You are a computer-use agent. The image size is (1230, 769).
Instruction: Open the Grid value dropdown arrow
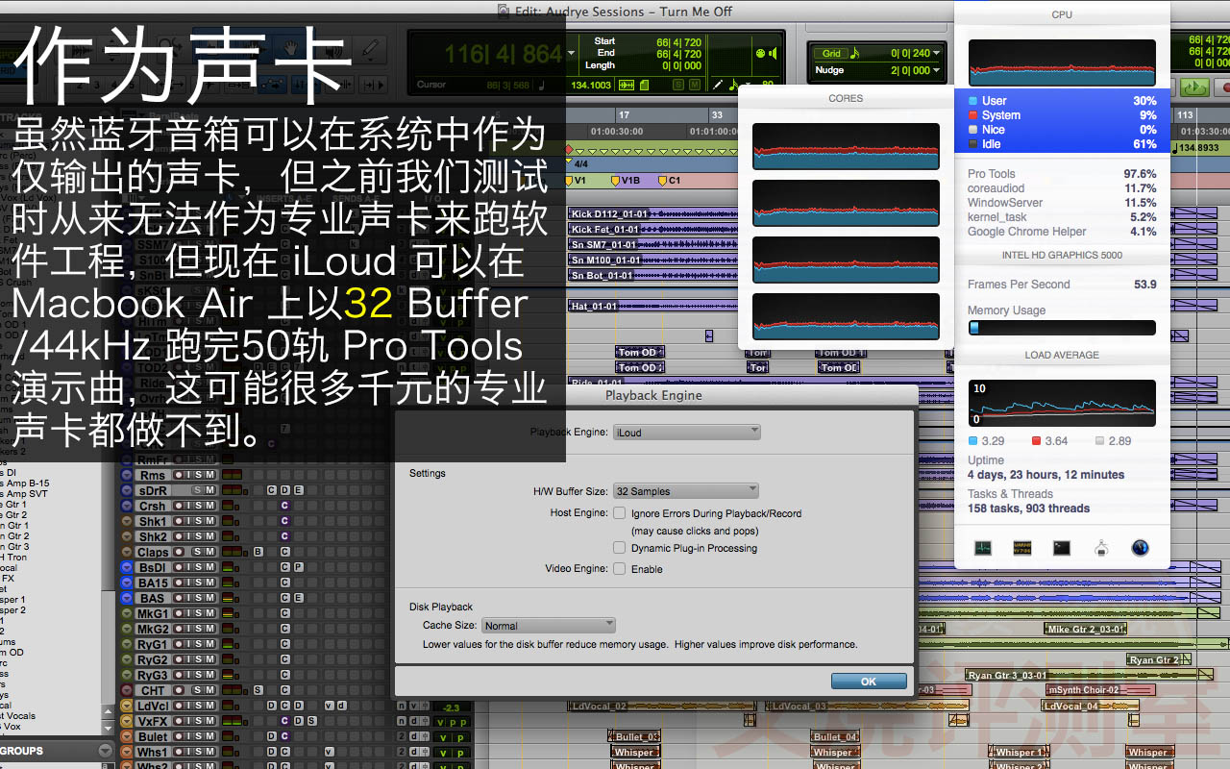click(937, 54)
